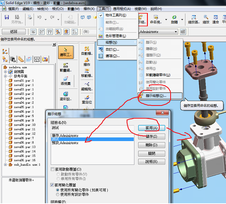
Task: Open the 應用程式(A) menu
Action: (x=122, y=9)
